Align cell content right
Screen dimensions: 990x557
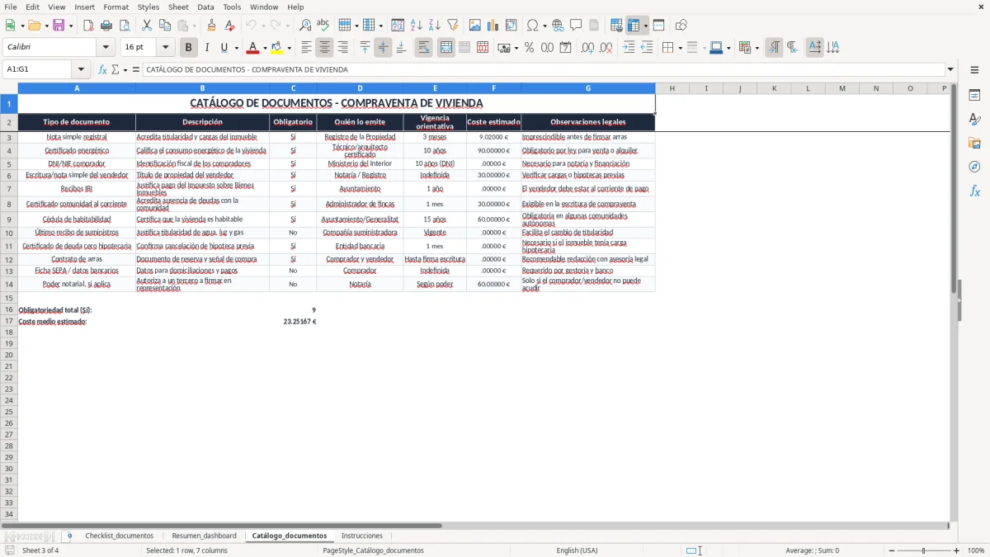pyautogui.click(x=342, y=48)
